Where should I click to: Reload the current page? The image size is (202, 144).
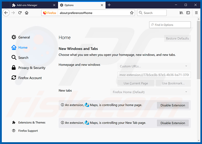coord(20,13)
